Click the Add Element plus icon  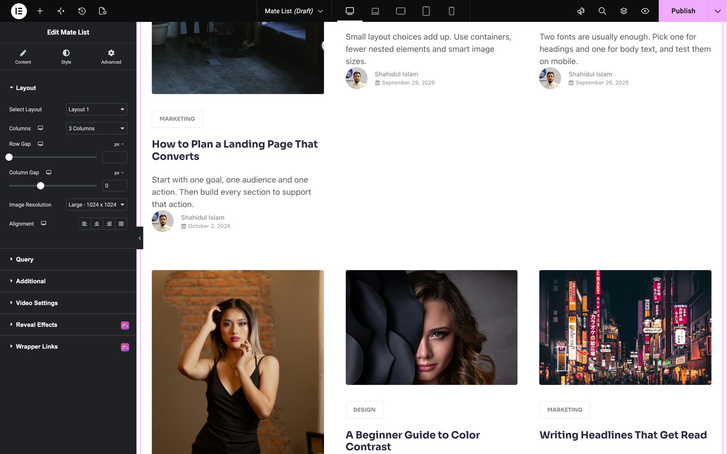40,11
